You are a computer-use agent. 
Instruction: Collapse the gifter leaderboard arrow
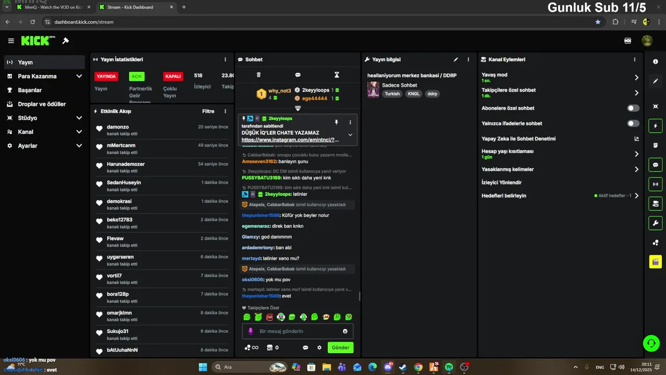(x=298, y=108)
